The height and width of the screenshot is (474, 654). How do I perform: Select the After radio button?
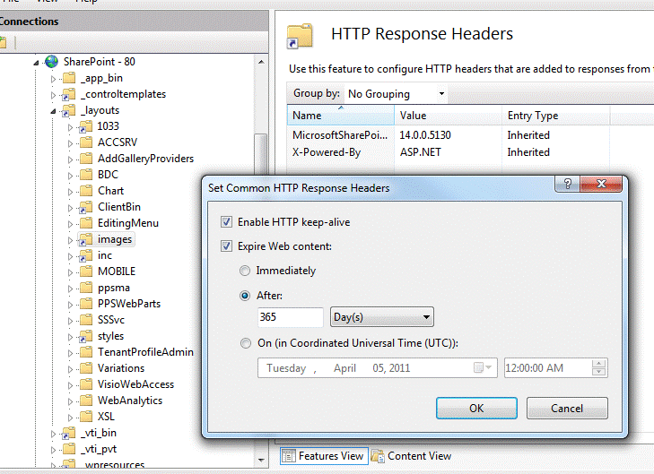click(245, 296)
